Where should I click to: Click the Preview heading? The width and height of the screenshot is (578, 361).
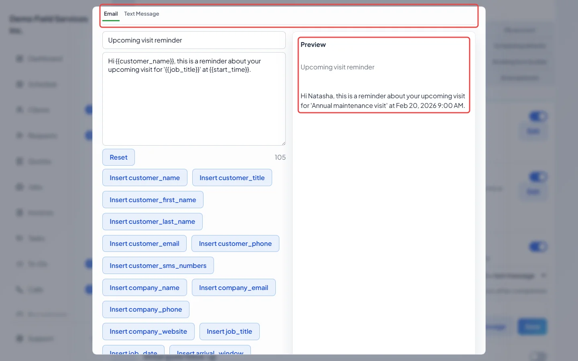pos(313,45)
